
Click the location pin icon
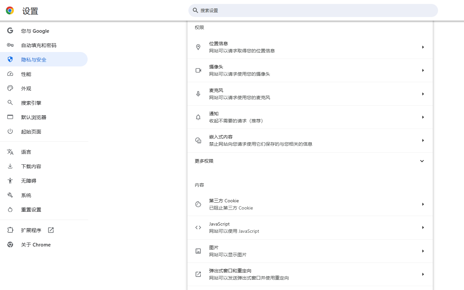(198, 47)
